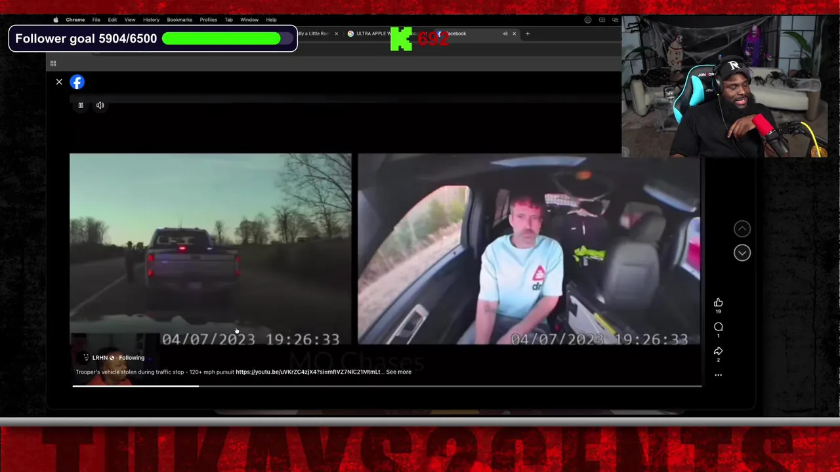Close the 'Little Rock' browser tab

pos(336,33)
